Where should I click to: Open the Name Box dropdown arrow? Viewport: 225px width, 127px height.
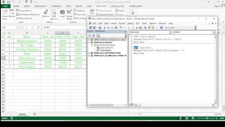pos(17,28)
